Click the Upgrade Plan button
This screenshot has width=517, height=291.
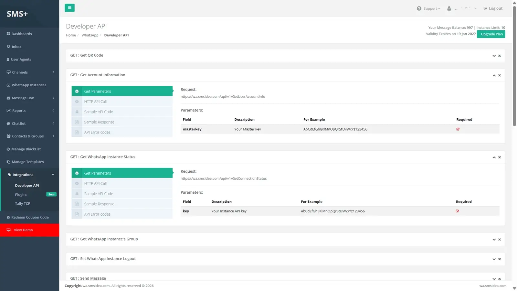pyautogui.click(x=491, y=34)
